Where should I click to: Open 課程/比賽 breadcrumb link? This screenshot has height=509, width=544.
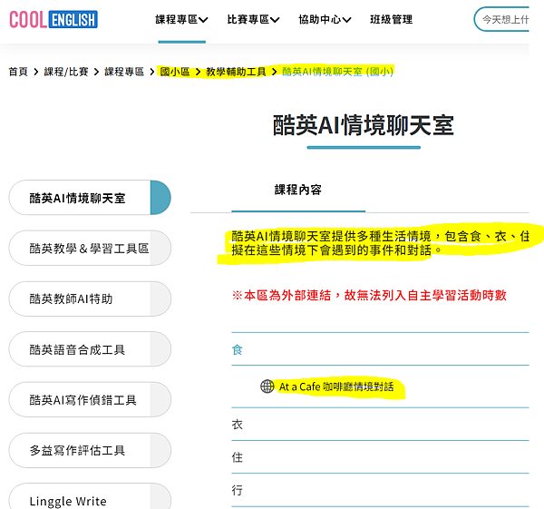pos(66,72)
